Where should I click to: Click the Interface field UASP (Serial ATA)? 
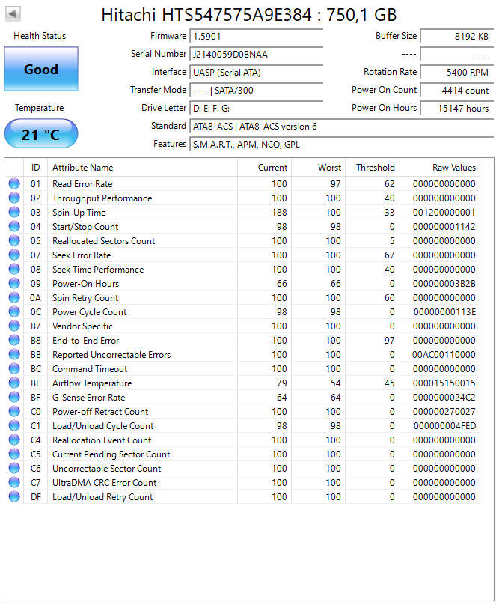point(257,73)
